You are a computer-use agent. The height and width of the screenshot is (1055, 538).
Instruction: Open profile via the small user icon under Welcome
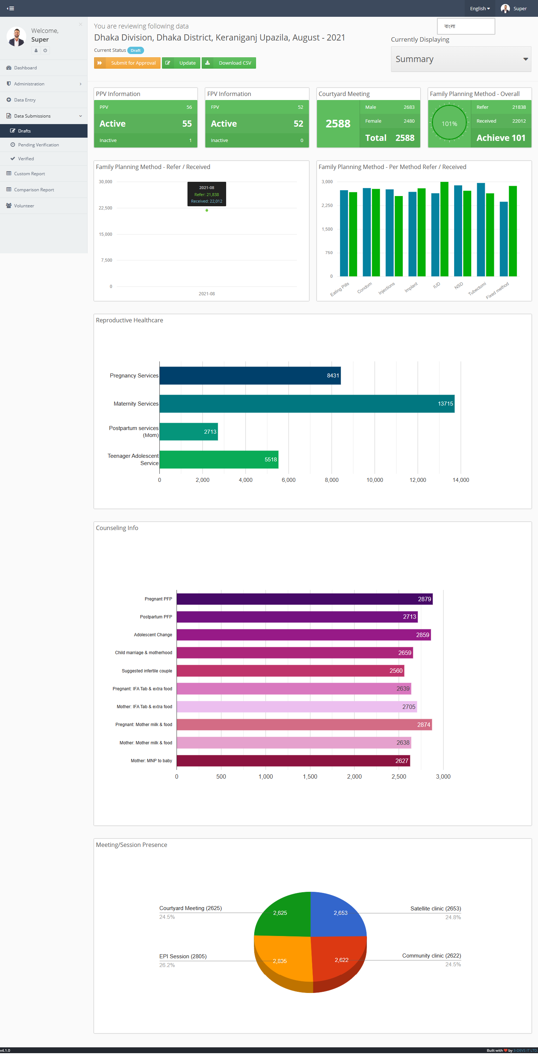tap(36, 50)
